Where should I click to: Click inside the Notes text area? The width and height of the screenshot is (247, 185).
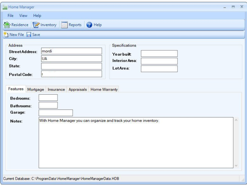[x=136, y=143]
